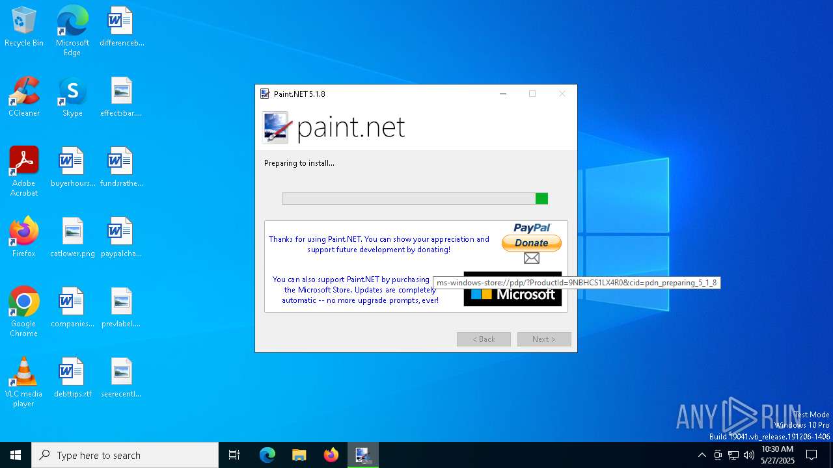833x468 pixels.
Task: Open VLC media player shortcut
Action: 24,382
